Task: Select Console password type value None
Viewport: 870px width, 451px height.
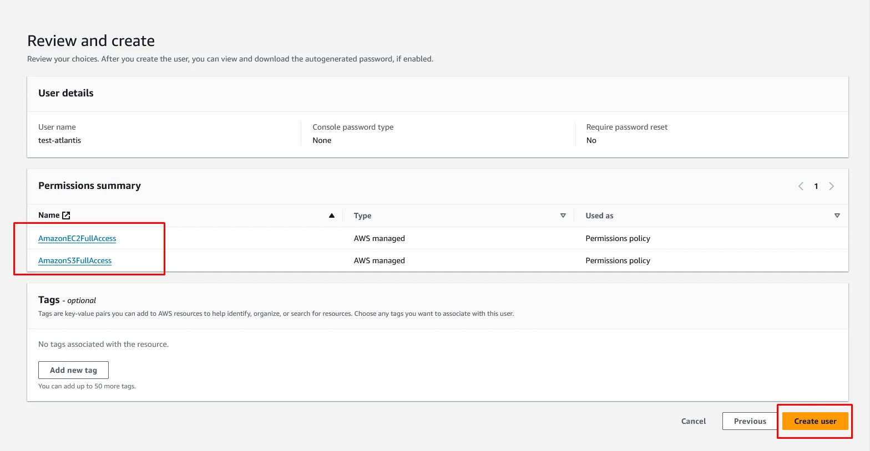Action: pos(322,140)
